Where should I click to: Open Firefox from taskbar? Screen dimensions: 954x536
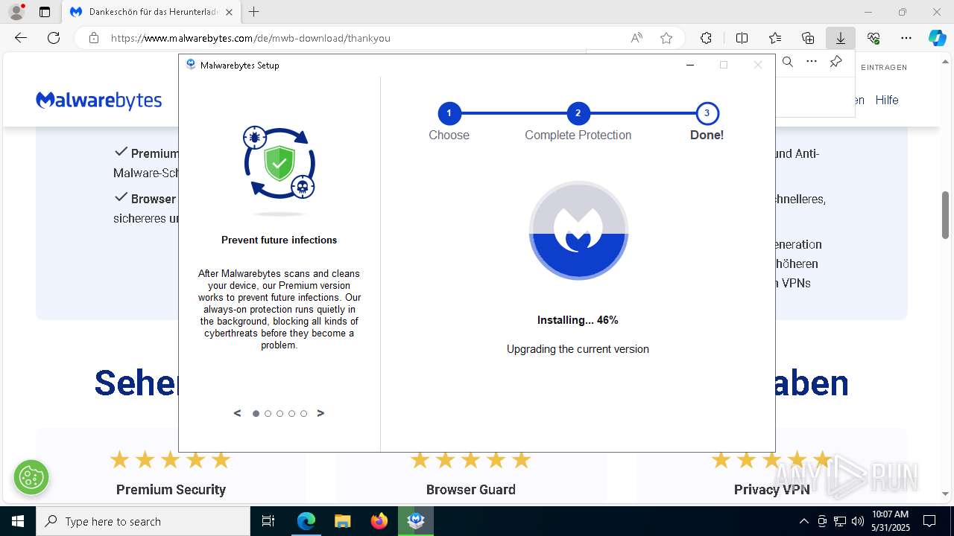pyautogui.click(x=379, y=521)
